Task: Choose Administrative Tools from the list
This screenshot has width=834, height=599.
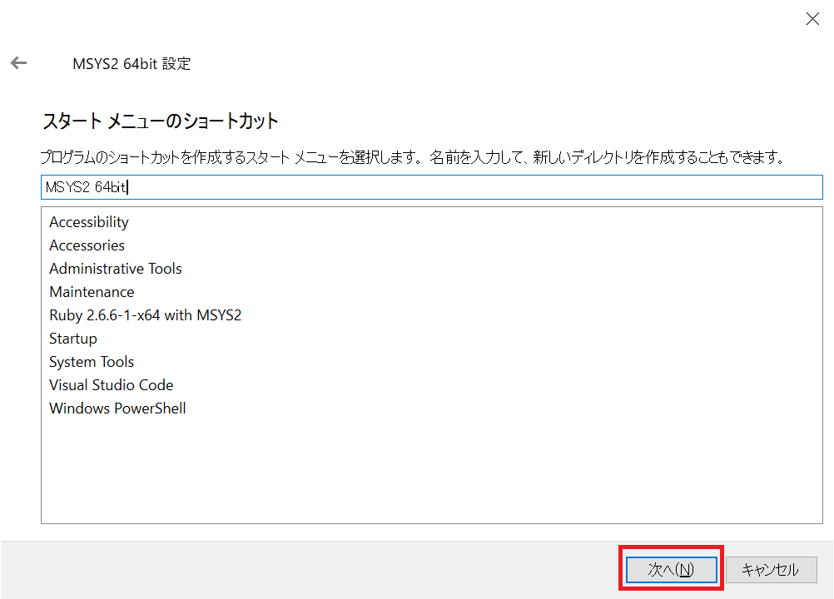Action: point(116,269)
